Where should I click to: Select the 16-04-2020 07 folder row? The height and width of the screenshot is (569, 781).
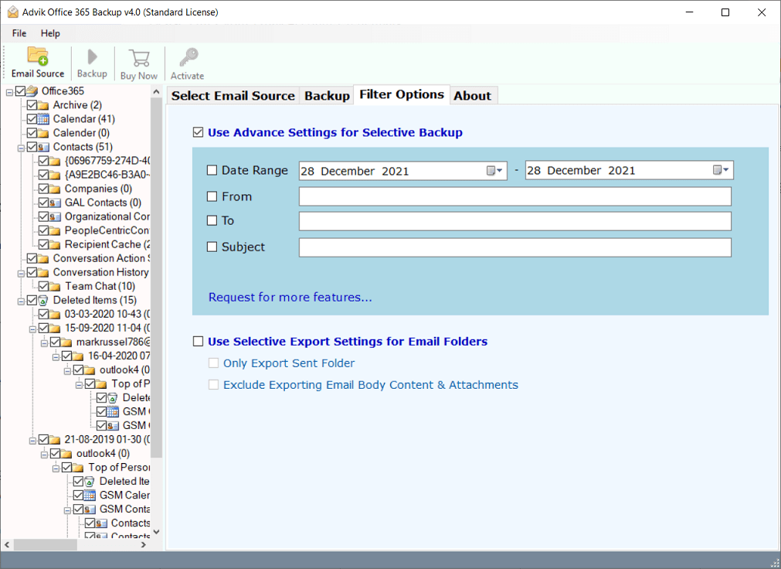point(119,356)
